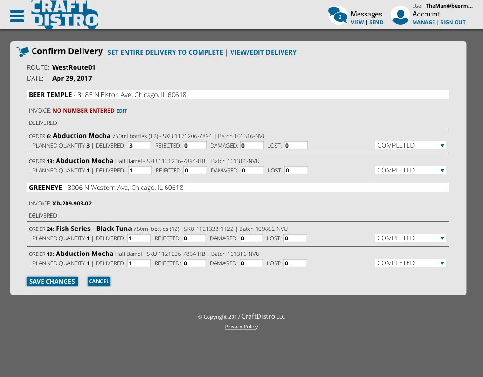
Task: Click the Account user icon
Action: tap(400, 15)
